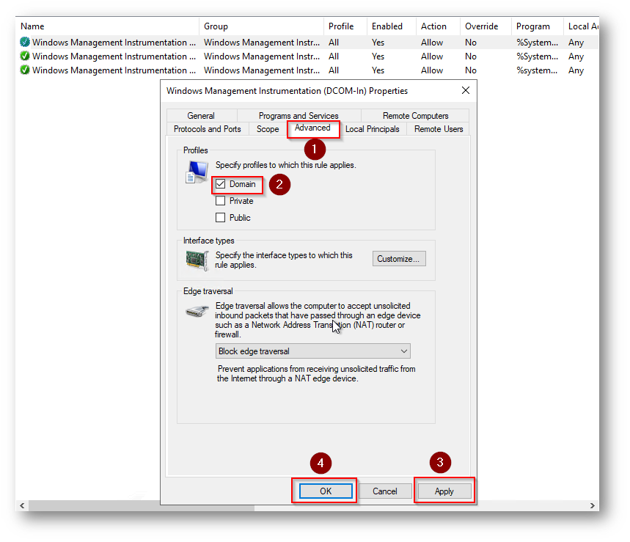Click second row's Group cell
This screenshot has height=542, width=630.
click(x=262, y=56)
